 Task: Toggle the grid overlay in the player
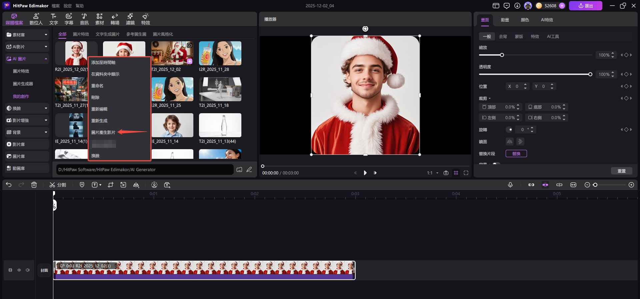[x=456, y=173]
